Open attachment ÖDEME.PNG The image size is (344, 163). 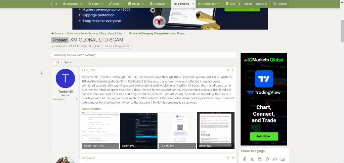click(x=177, y=130)
